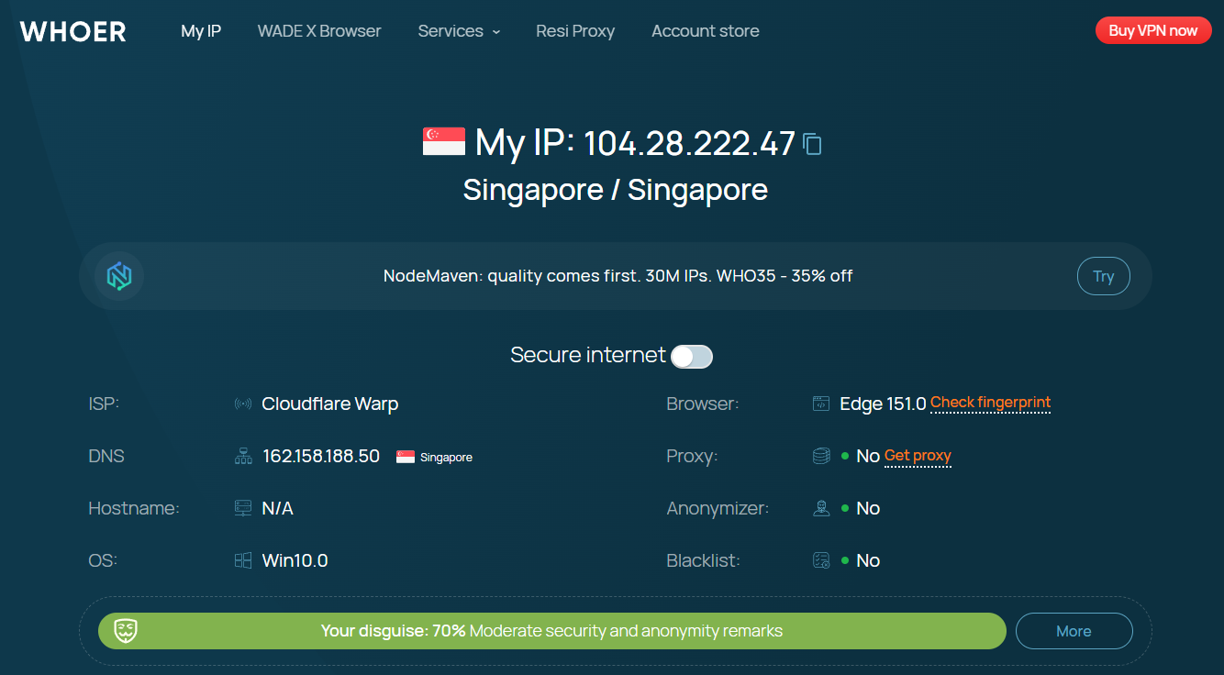Click the Hostname server icon

(x=243, y=508)
